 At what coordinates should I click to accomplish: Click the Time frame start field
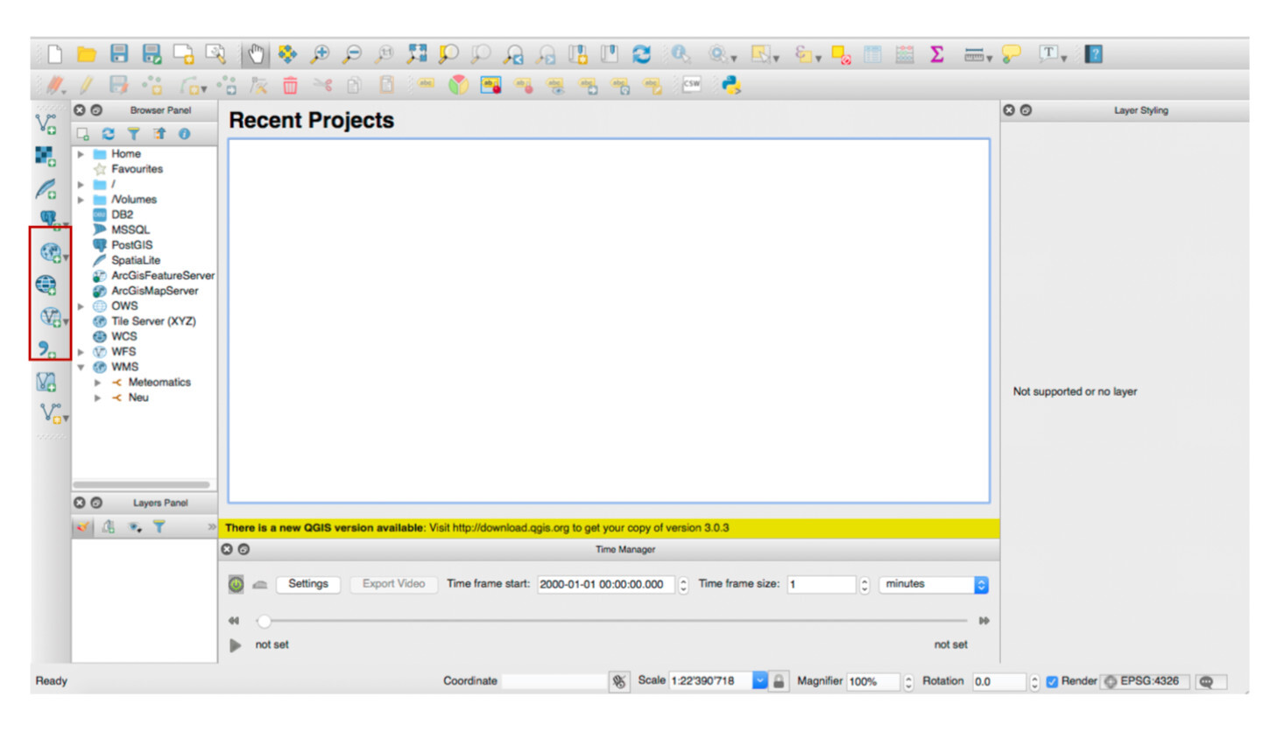[x=606, y=584]
